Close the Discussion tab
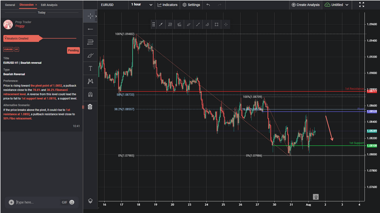The image size is (380, 213). [36, 5]
